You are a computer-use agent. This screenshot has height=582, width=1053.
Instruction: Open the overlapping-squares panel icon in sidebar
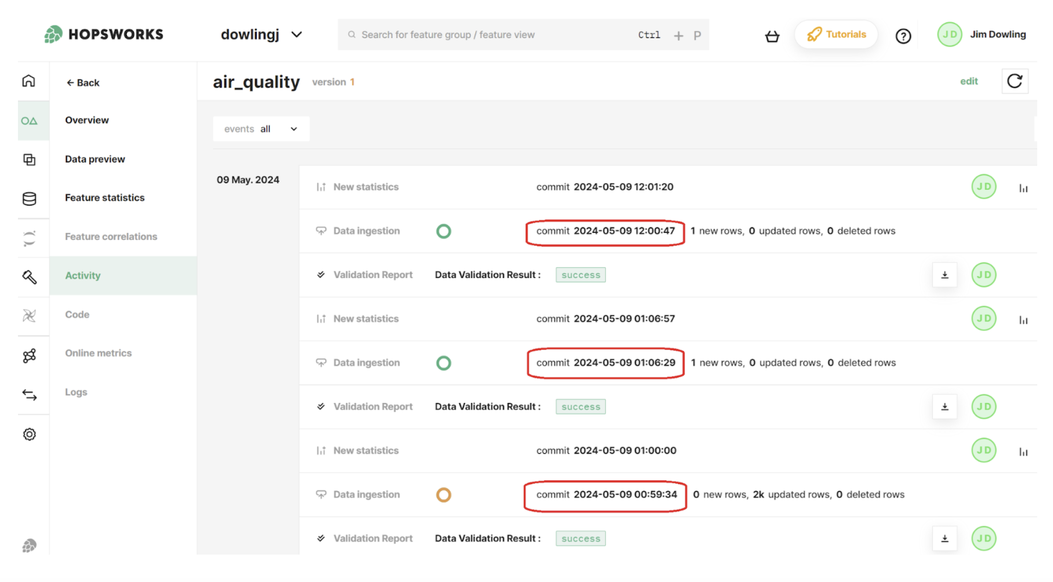(29, 159)
